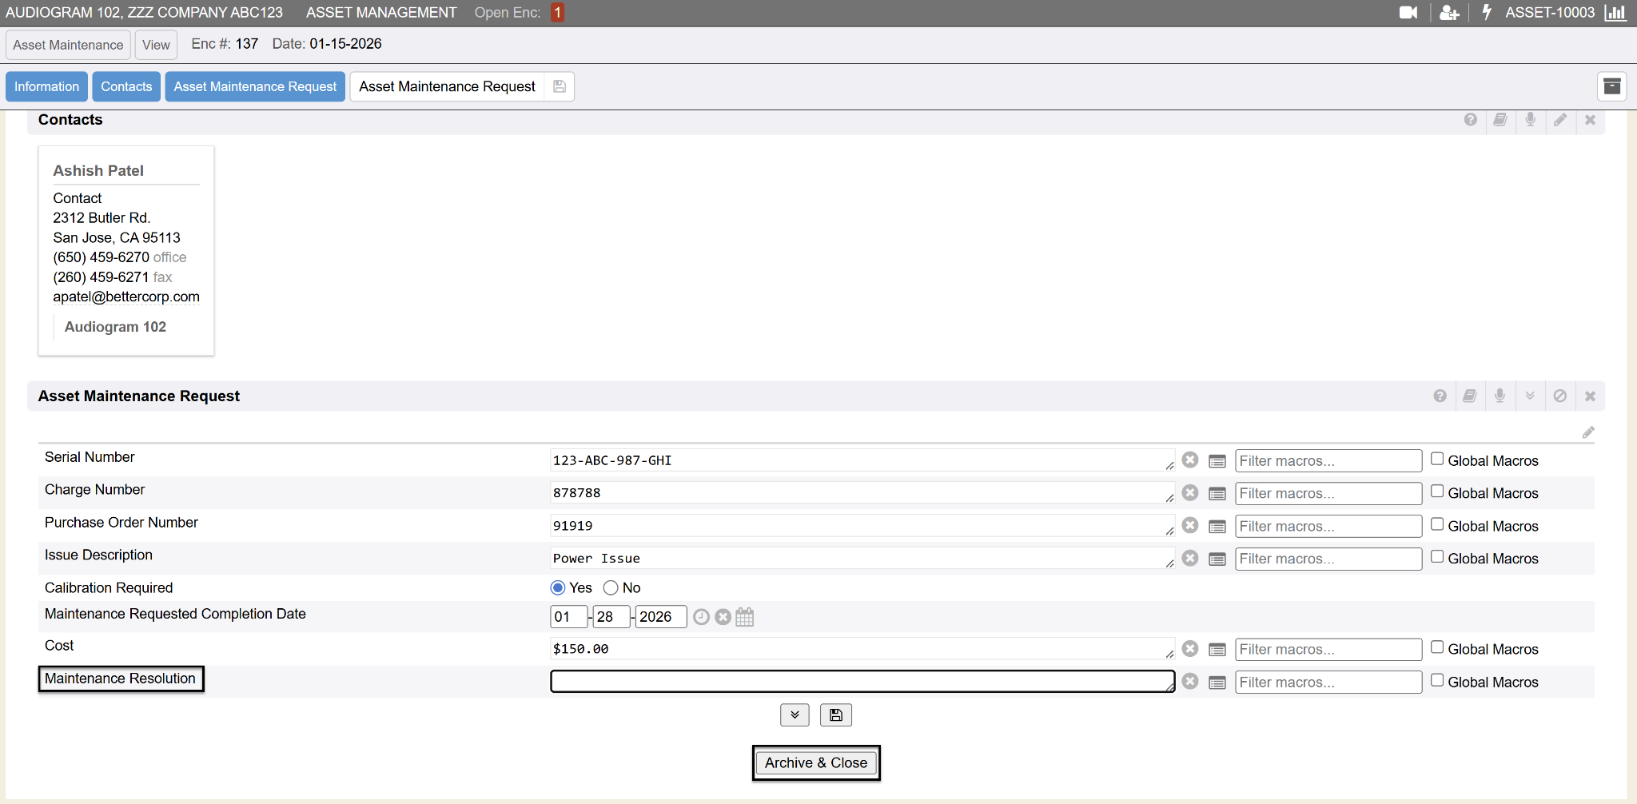The width and height of the screenshot is (1637, 804).
Task: Click the video camera icon in header
Action: click(x=1408, y=13)
